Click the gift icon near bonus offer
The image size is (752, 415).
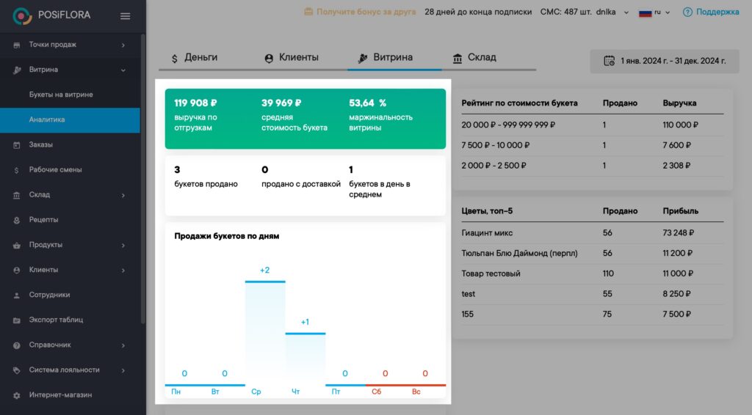click(x=308, y=12)
